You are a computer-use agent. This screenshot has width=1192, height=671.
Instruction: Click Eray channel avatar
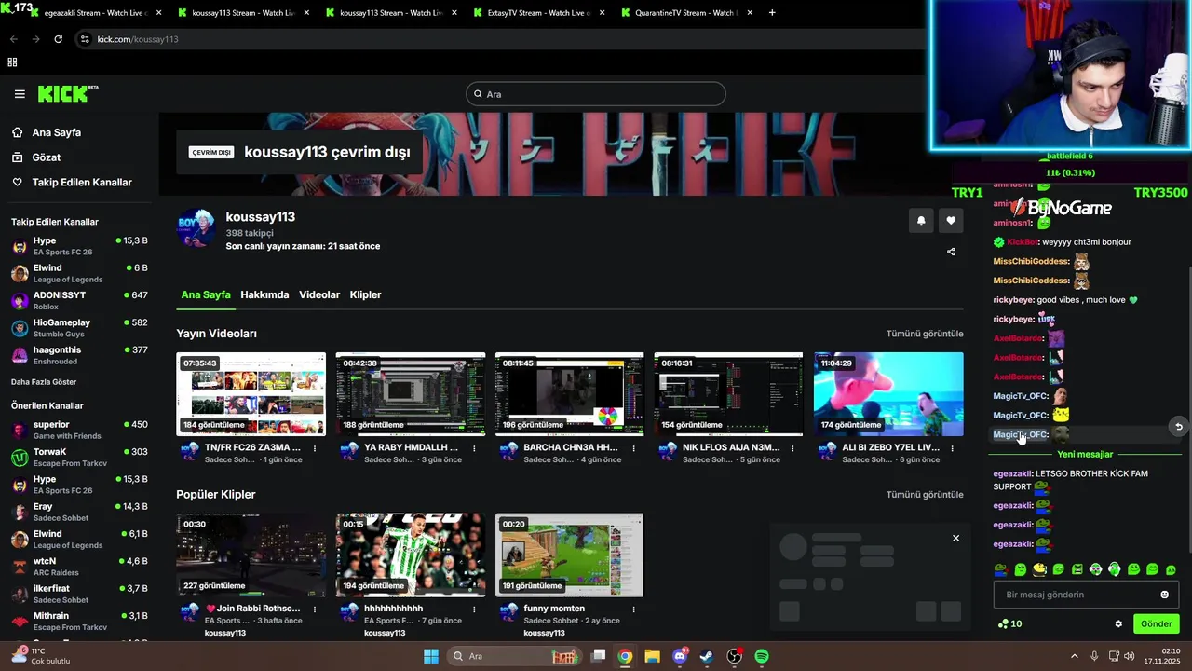[x=20, y=513]
